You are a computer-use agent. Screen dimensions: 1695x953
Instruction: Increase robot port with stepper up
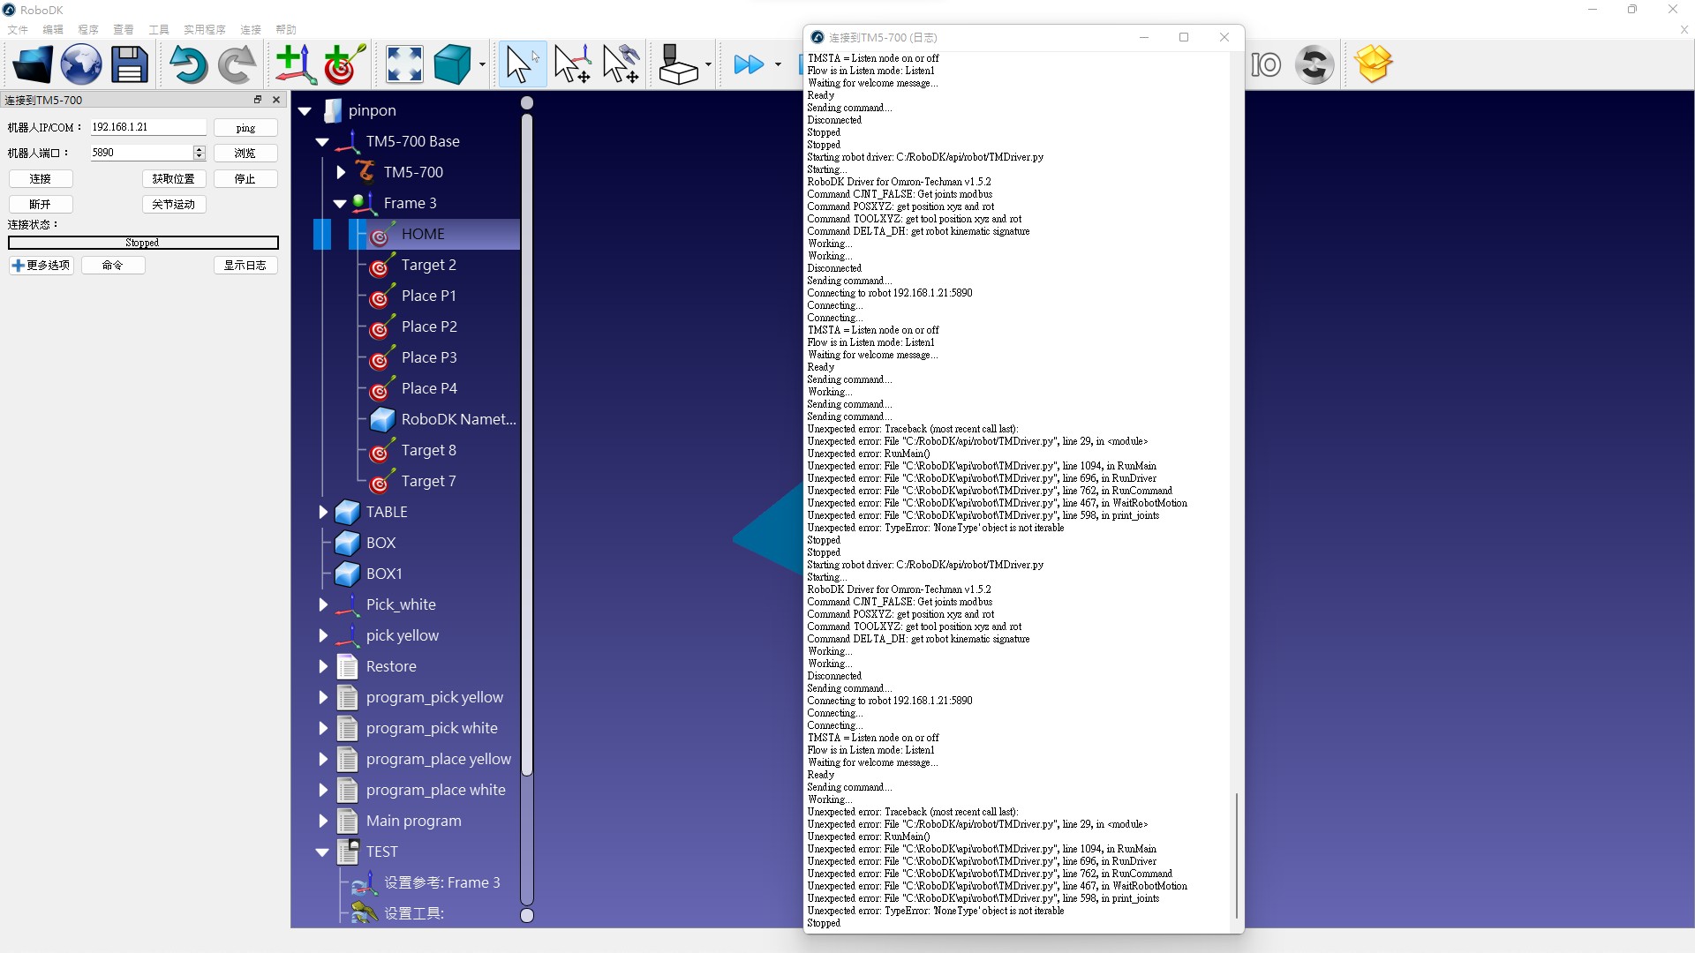click(200, 149)
